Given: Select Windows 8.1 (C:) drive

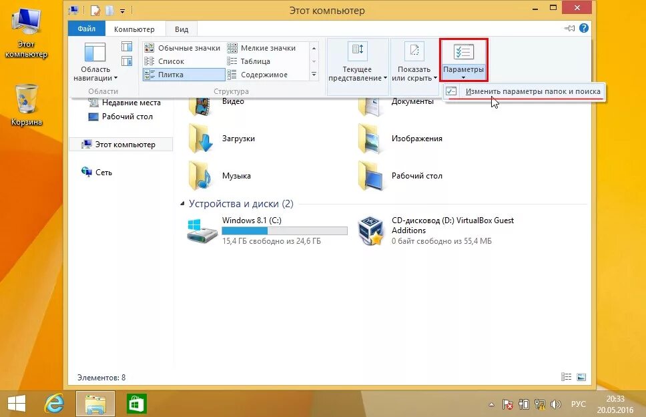Looking at the screenshot, I should tap(267, 230).
